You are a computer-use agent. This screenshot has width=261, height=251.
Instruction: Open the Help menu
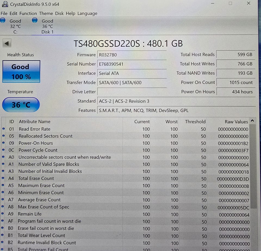70,14
